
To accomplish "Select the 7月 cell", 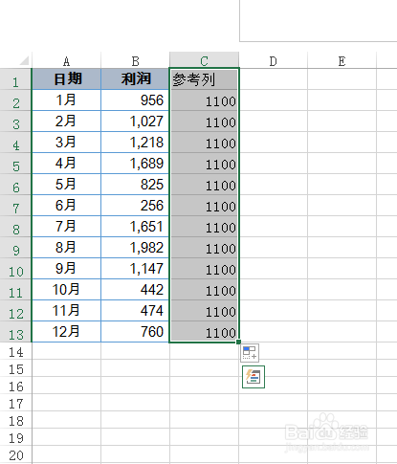I will point(67,227).
